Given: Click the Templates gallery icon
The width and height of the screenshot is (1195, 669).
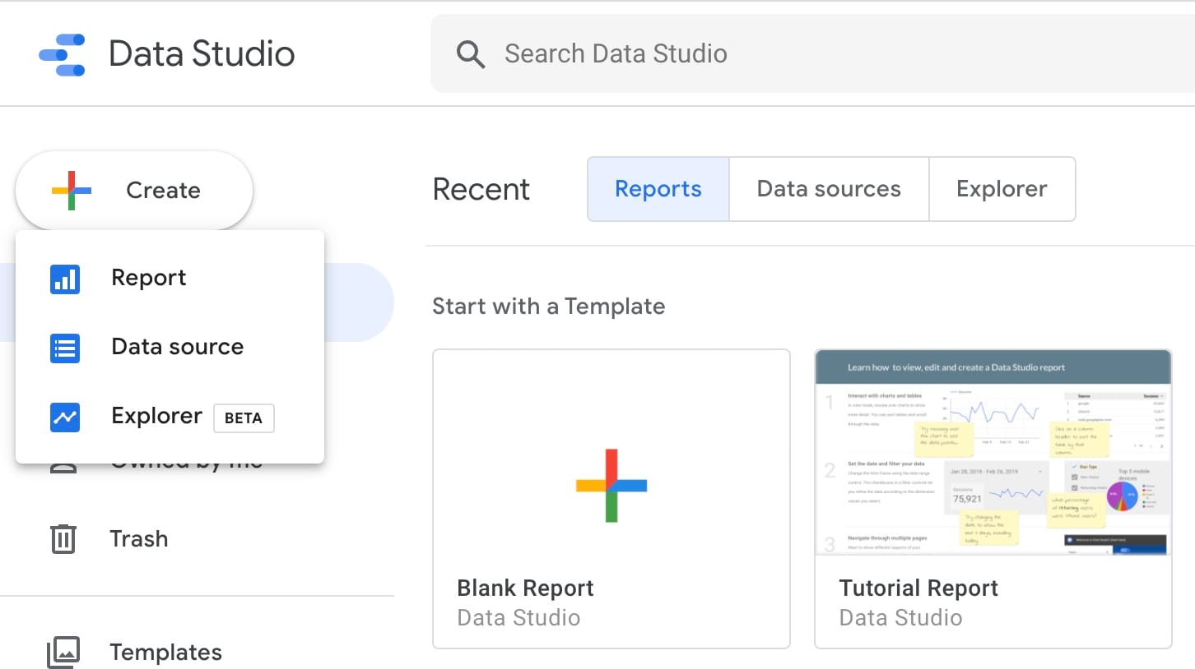Looking at the screenshot, I should coord(63,653).
